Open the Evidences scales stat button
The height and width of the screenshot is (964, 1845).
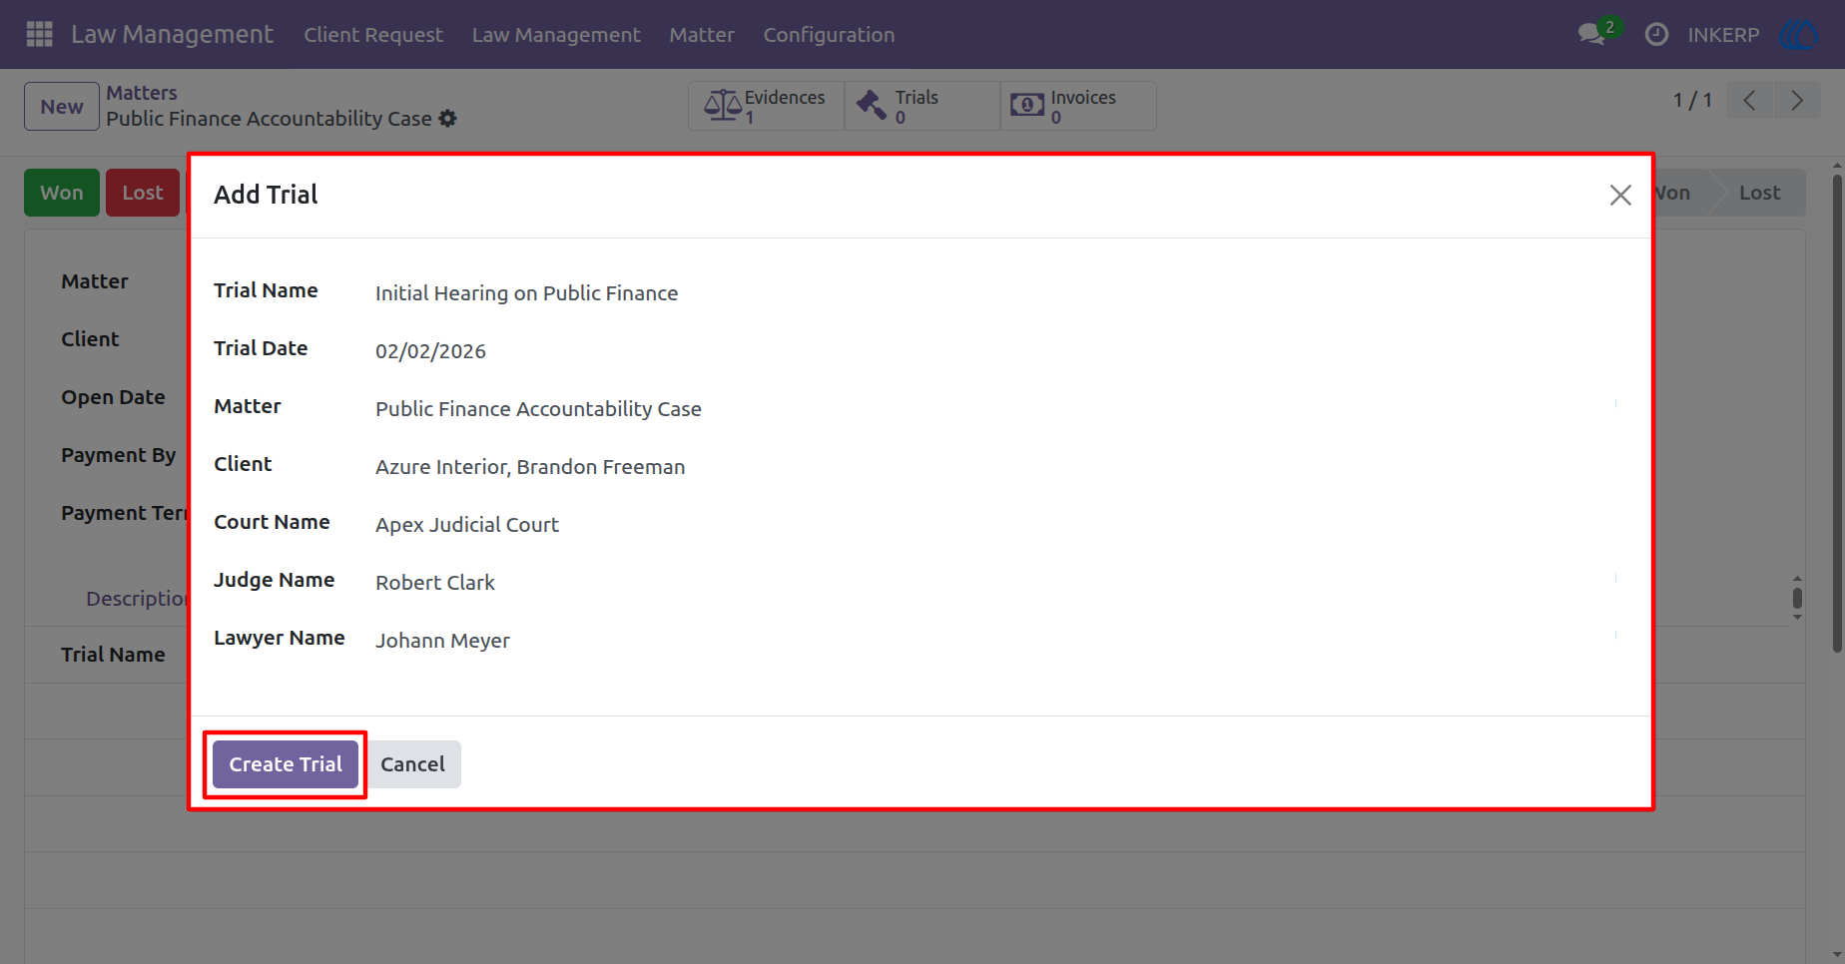pyautogui.click(x=766, y=106)
